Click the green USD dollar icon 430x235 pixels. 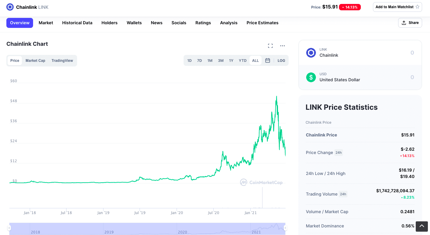(x=311, y=77)
